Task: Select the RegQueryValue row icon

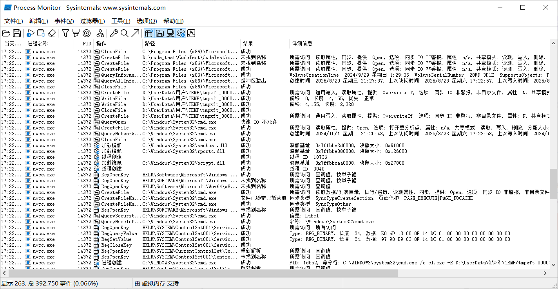Action: point(97,233)
